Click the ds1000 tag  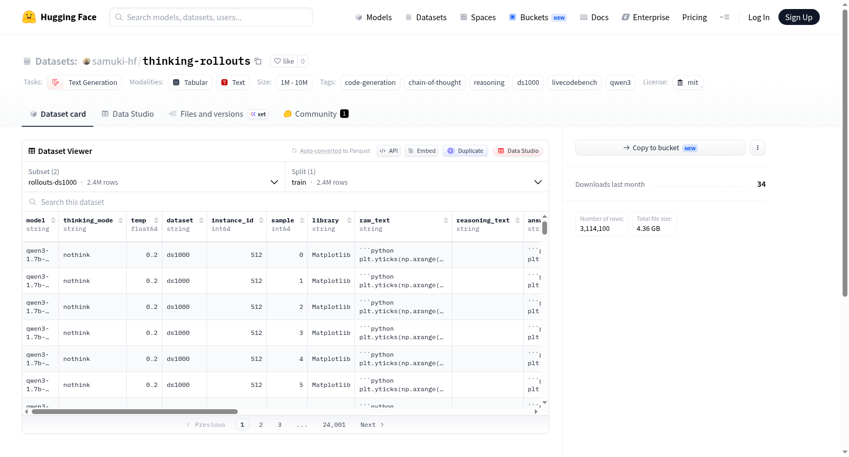528,82
